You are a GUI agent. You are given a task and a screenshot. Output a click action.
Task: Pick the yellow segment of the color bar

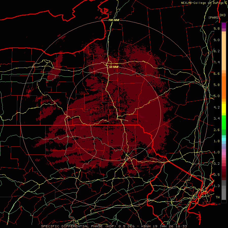click(224, 108)
